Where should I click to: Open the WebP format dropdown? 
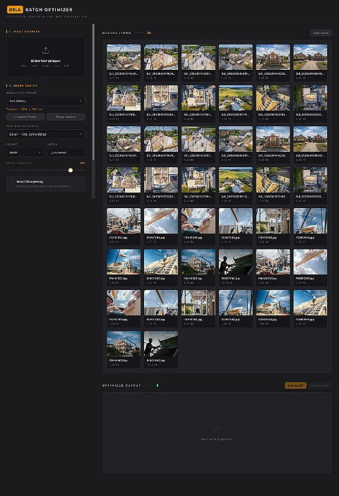point(25,152)
